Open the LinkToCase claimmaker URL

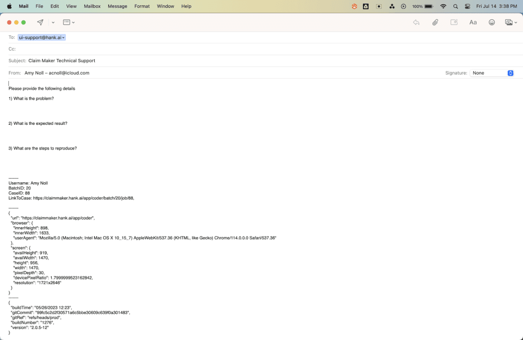(83, 198)
